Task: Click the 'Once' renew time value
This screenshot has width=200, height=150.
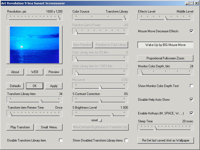Action: 59,108
